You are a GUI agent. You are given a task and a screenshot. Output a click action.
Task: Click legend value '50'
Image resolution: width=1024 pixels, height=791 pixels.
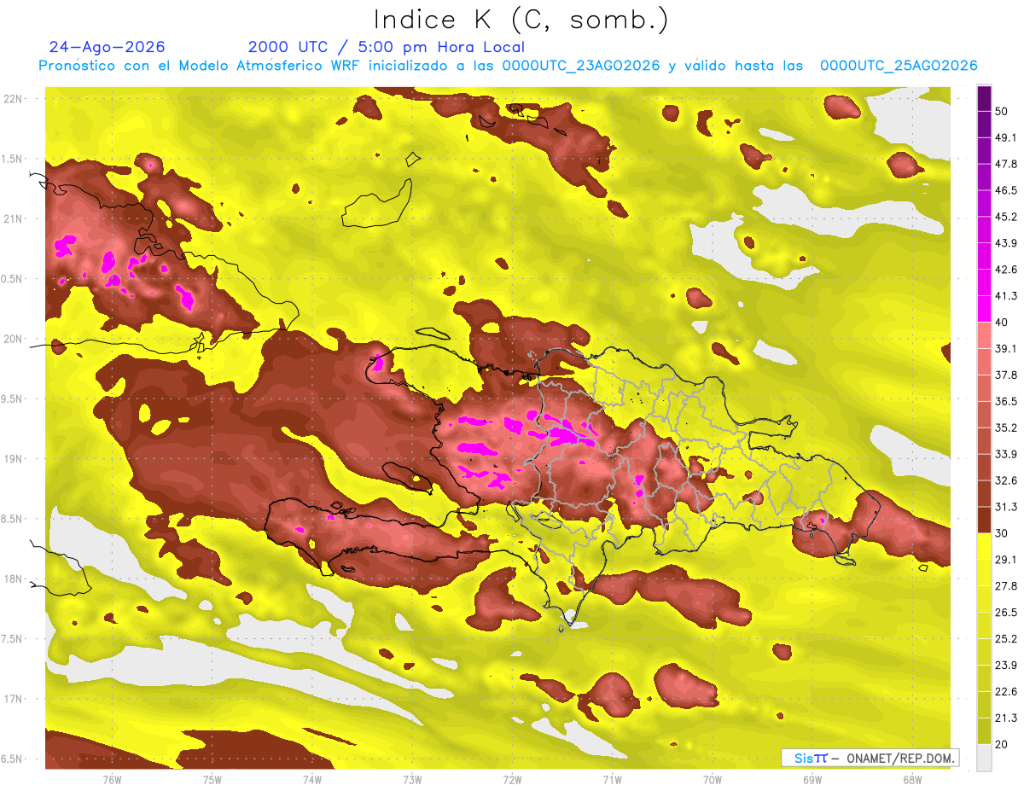(1002, 112)
